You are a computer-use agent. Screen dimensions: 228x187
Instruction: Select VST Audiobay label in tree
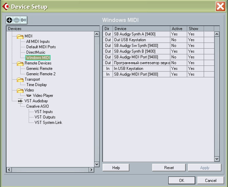point(36,101)
